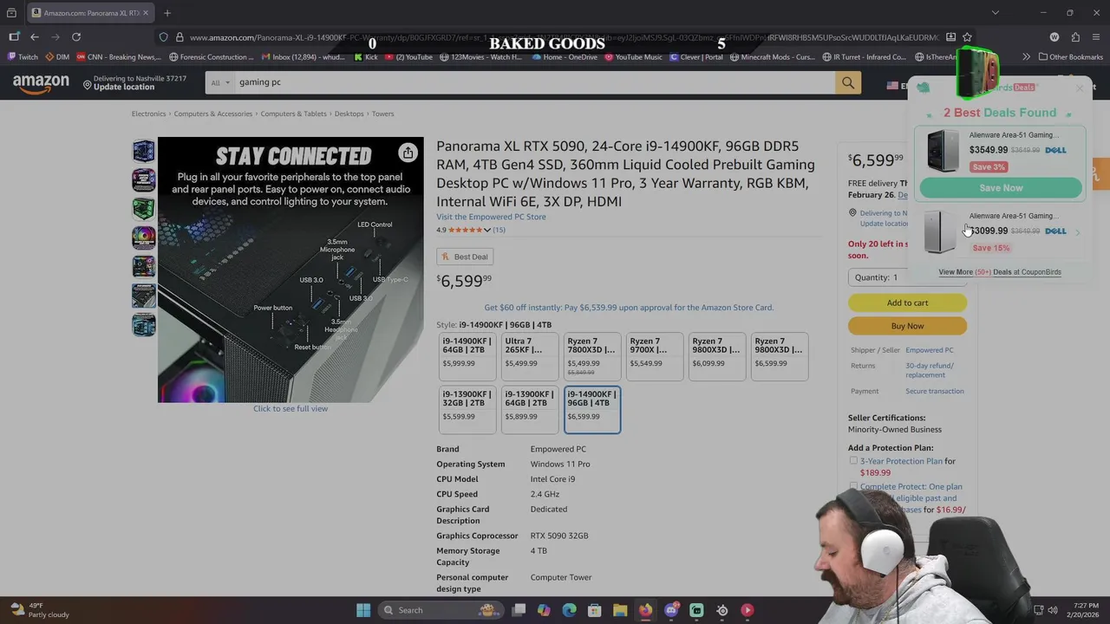Screen dimensions: 1110x624
Task: Click the Towers breadcrumb
Action: pos(382,114)
